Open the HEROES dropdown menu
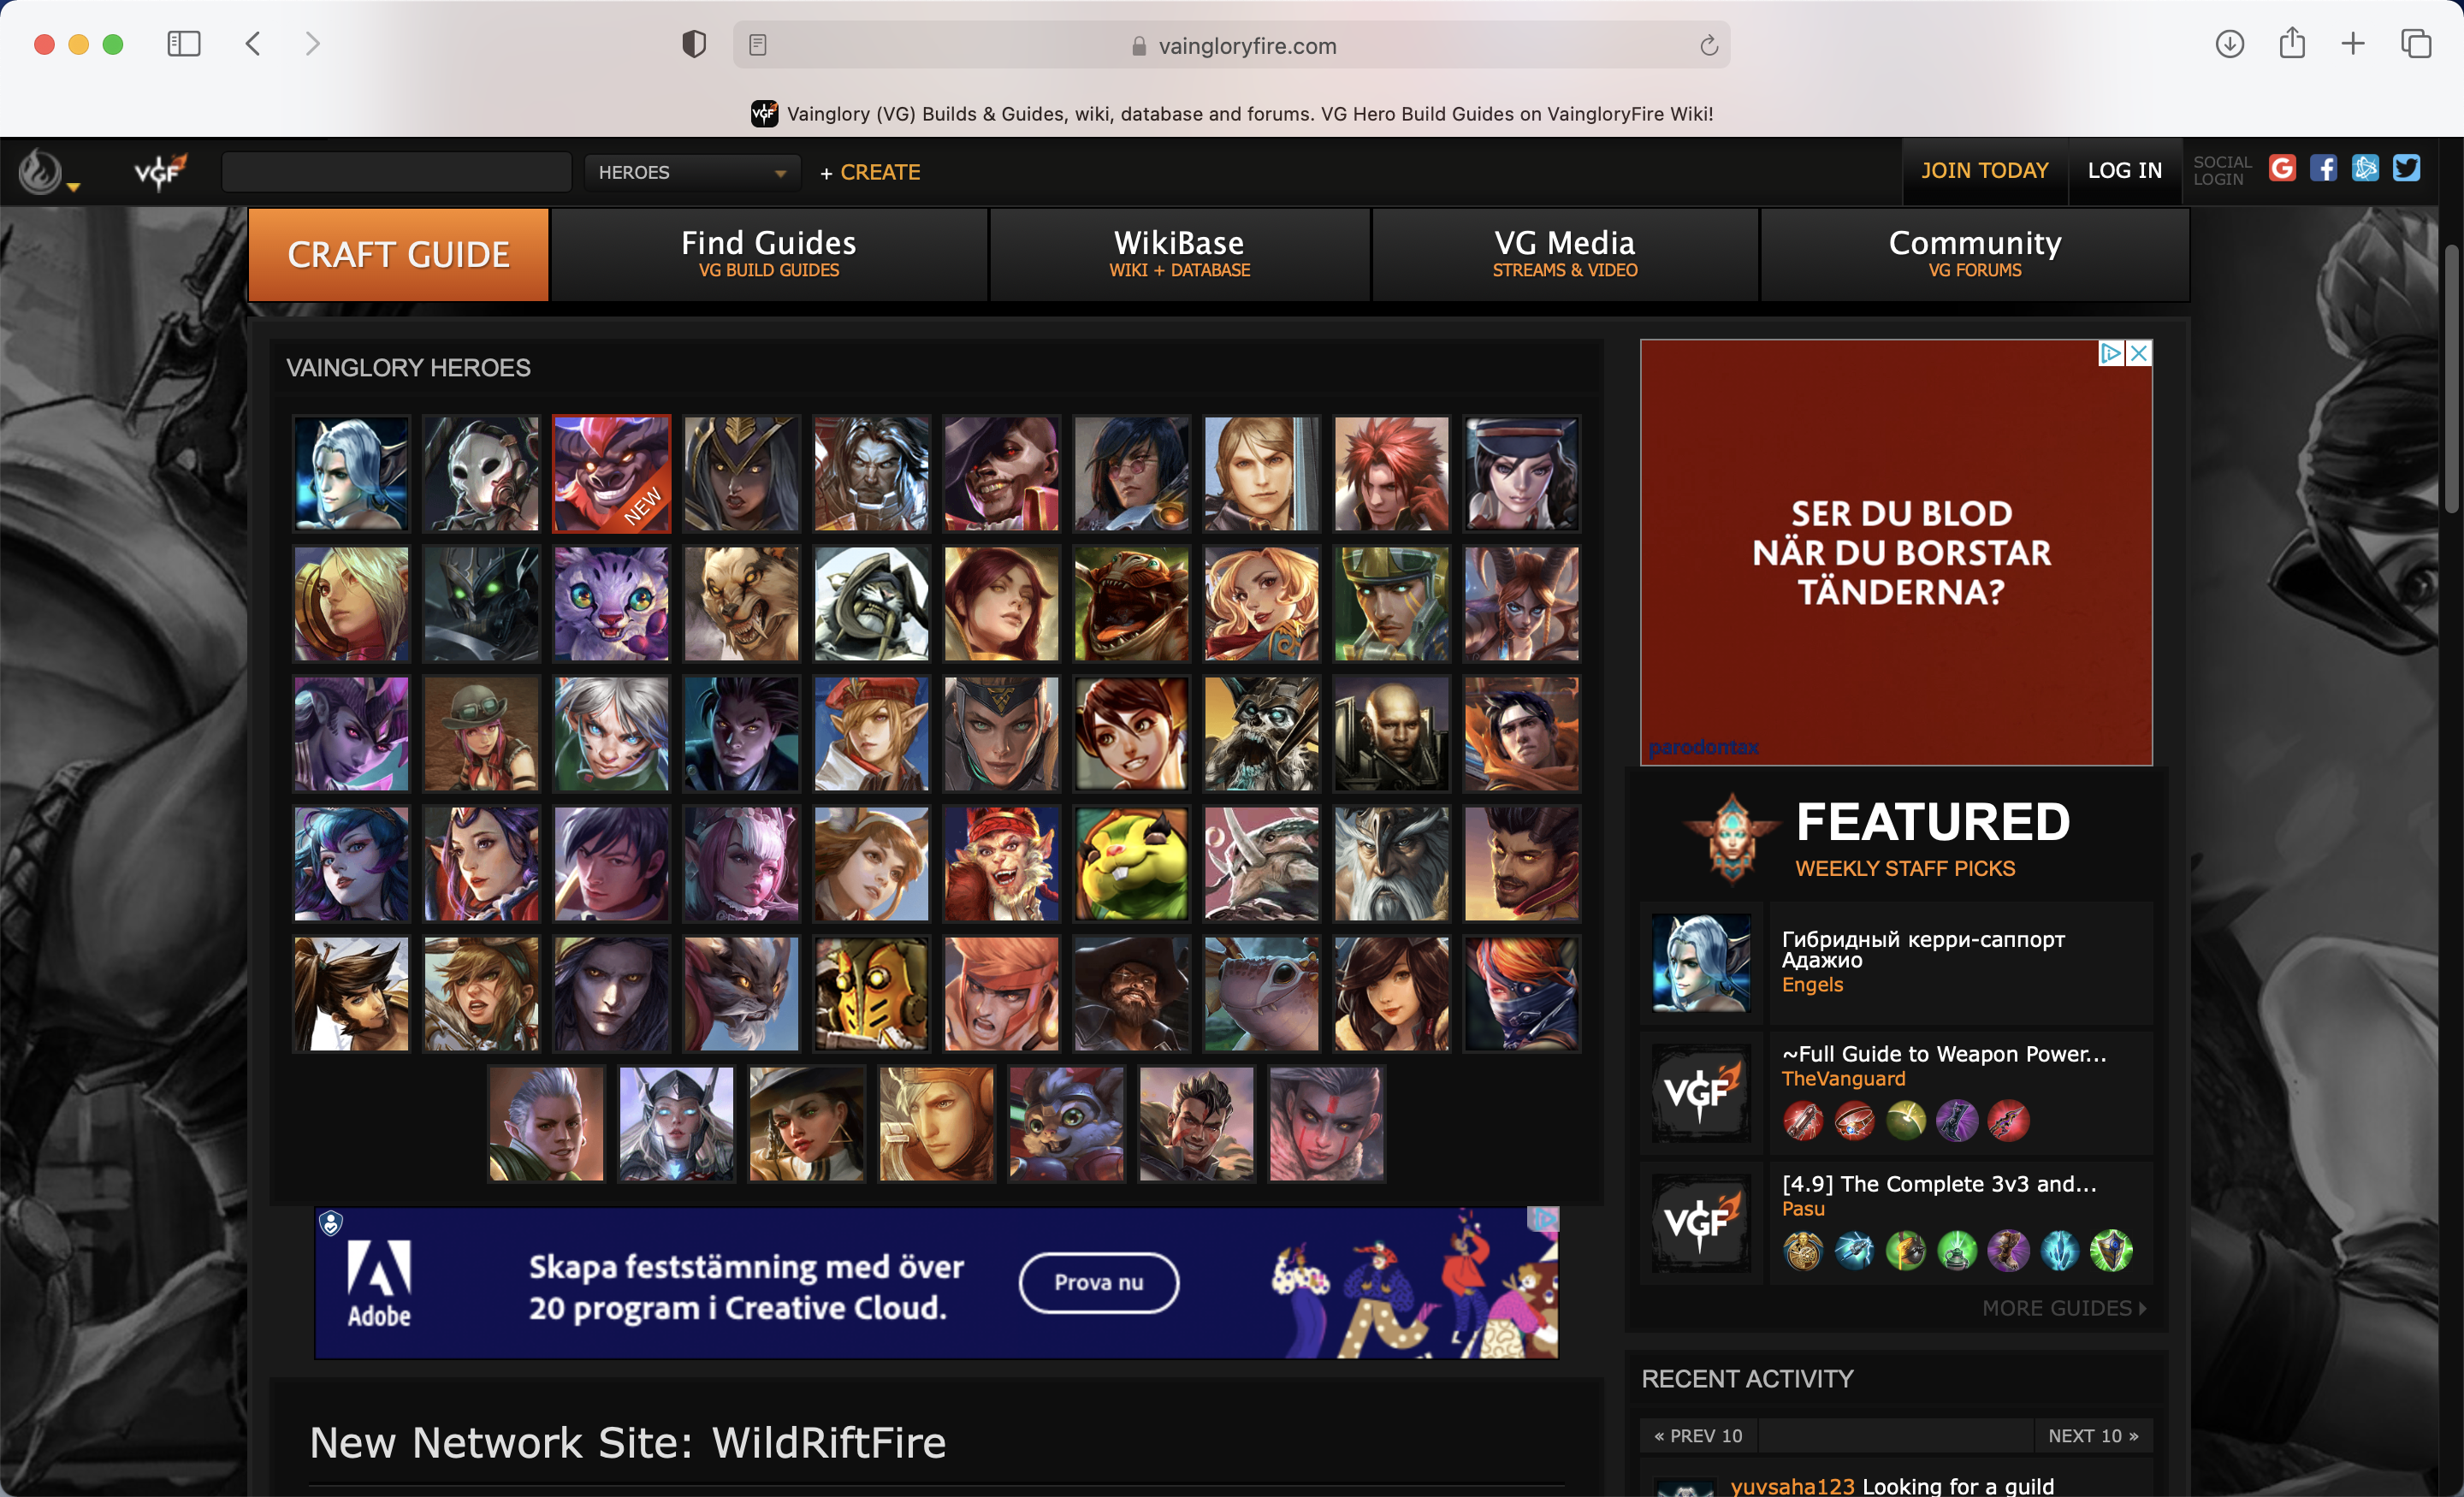2464x1497 pixels. point(688,170)
